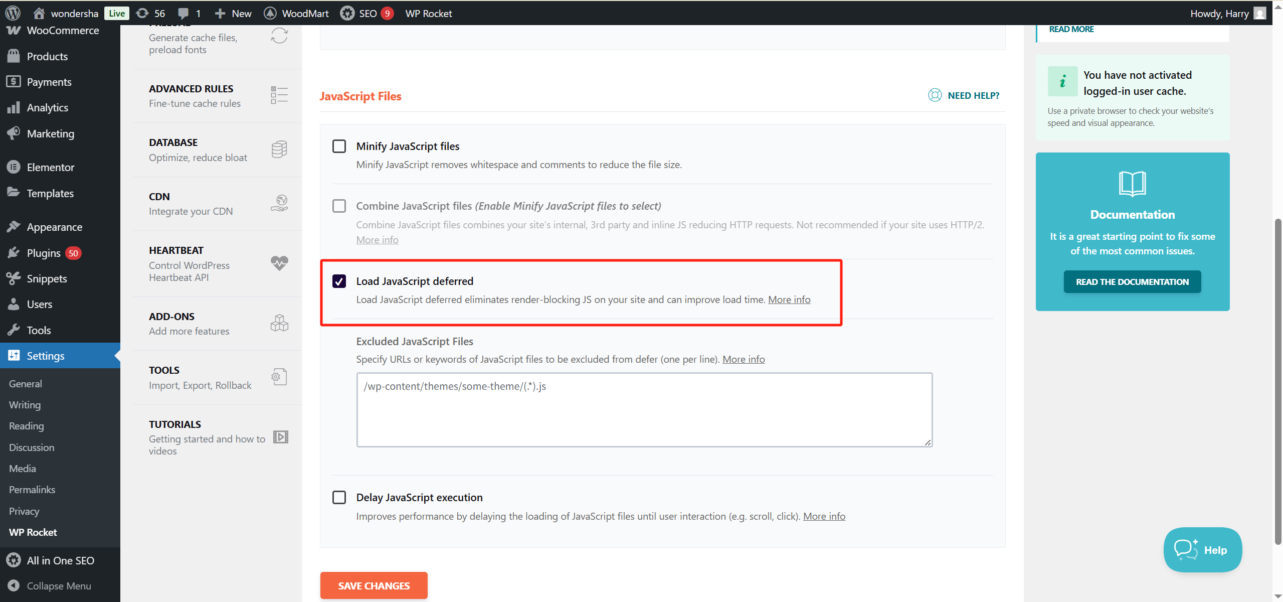Open READ THE DOCUMENTATION
This screenshot has width=1283, height=602.
[x=1132, y=281]
